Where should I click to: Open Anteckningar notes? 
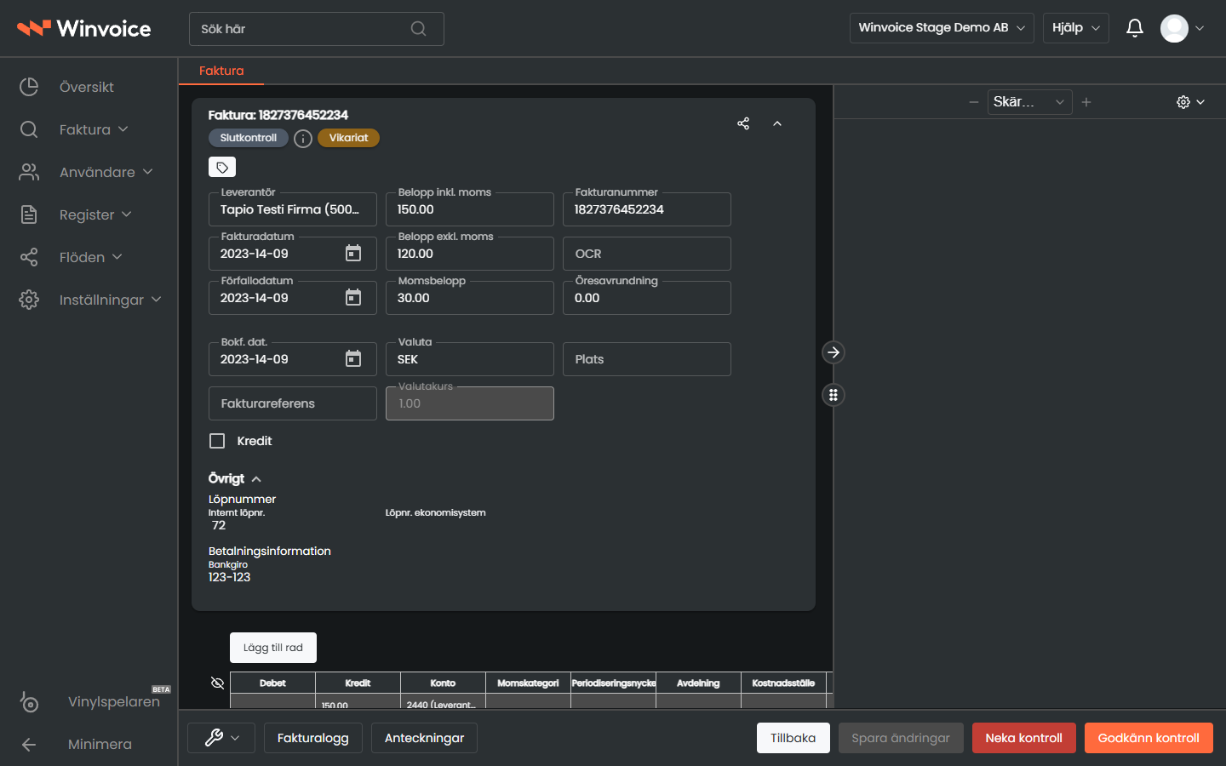pos(424,738)
